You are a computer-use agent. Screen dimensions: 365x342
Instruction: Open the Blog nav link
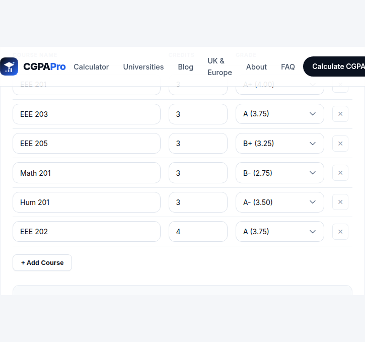(186, 67)
